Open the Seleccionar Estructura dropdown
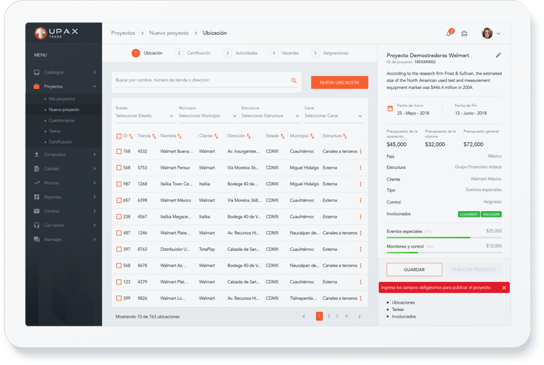Image resolution: width=544 pixels, height=365 pixels. [x=271, y=116]
